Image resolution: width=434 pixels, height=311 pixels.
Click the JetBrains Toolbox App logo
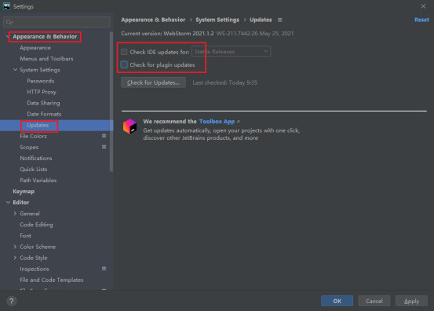(x=129, y=126)
